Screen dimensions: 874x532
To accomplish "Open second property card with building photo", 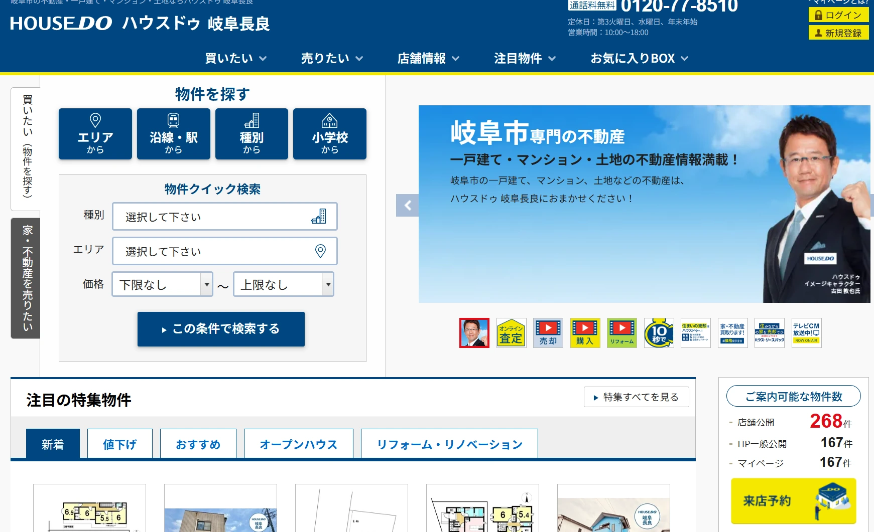I will coord(220,508).
